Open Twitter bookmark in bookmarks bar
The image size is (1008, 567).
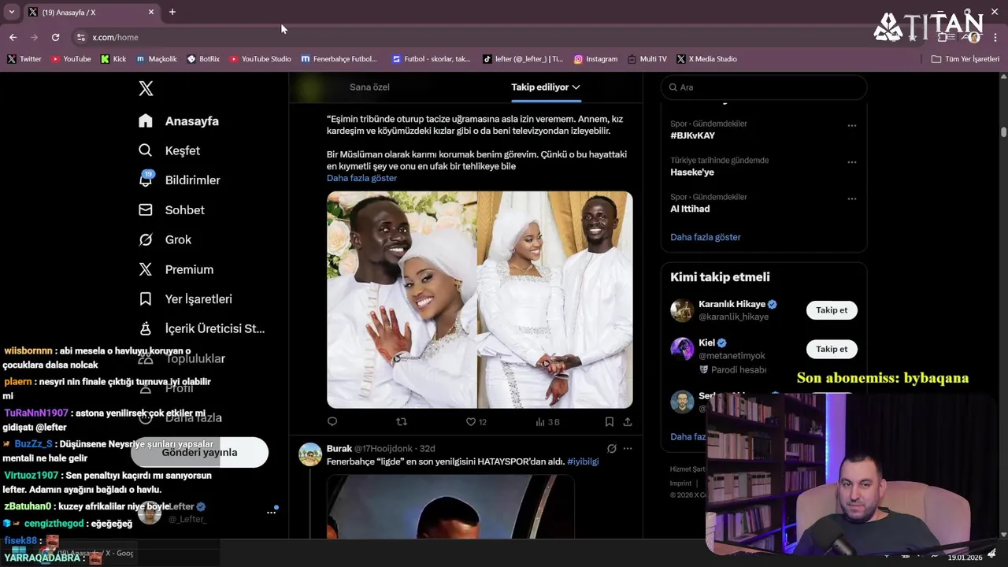(24, 59)
